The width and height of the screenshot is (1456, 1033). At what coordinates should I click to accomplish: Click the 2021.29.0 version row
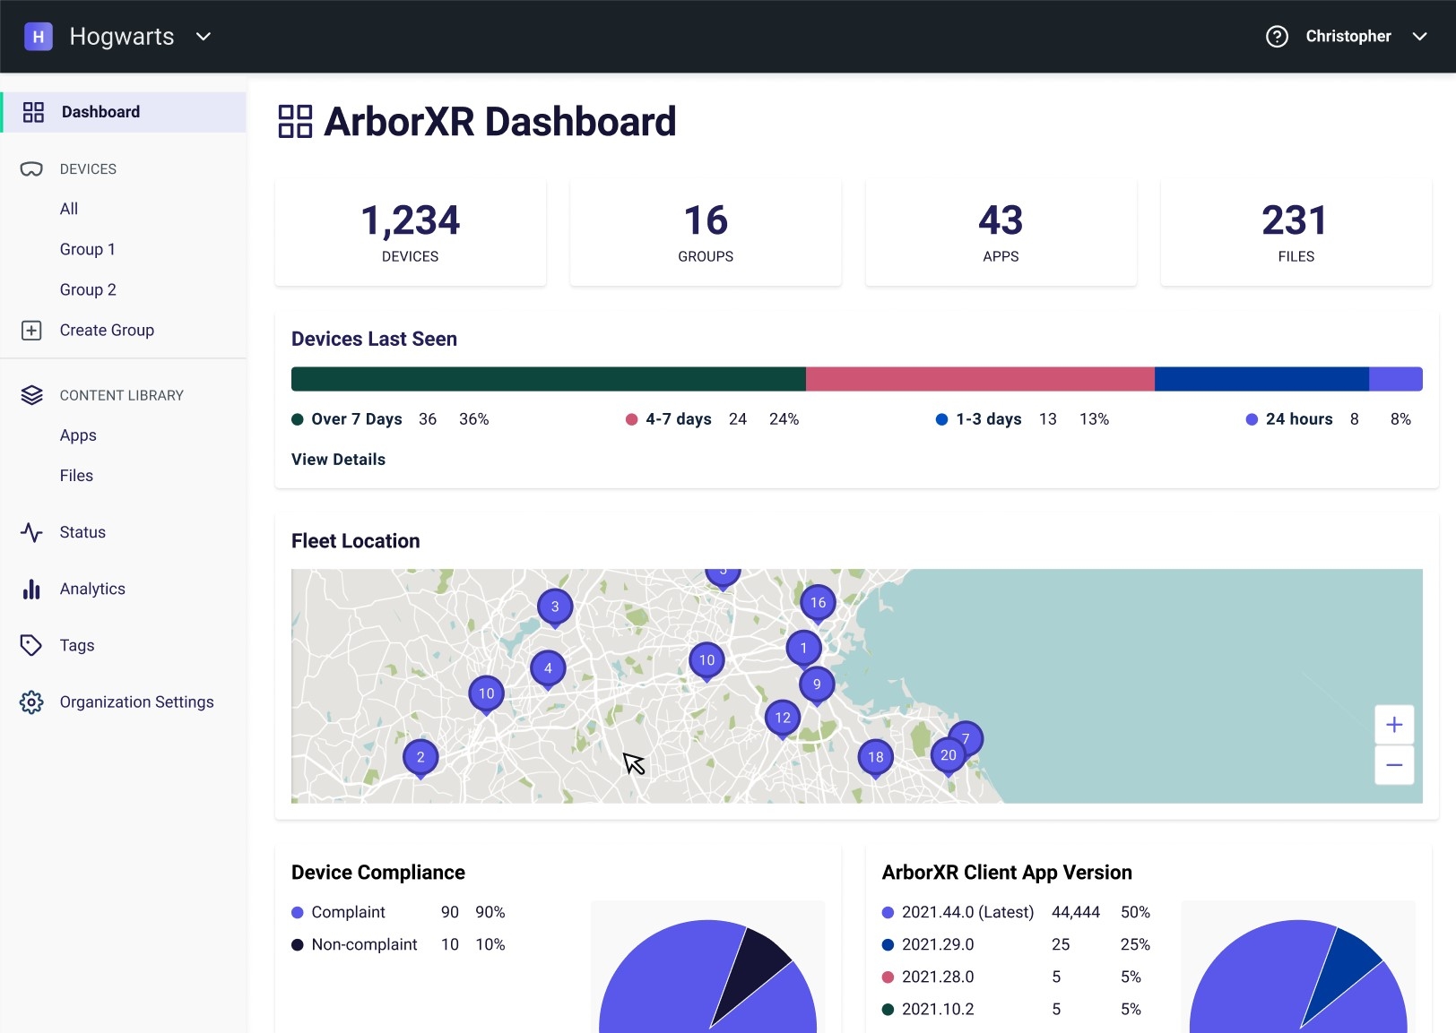click(x=1017, y=944)
